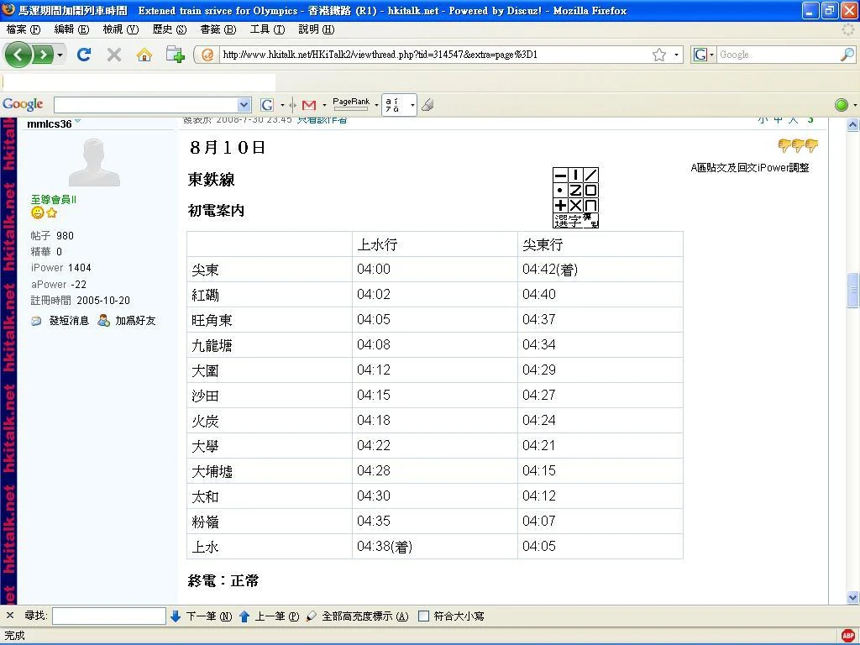Toggle 全部高亮度標示 (A) highlight all
The width and height of the screenshot is (860, 645).
click(358, 616)
